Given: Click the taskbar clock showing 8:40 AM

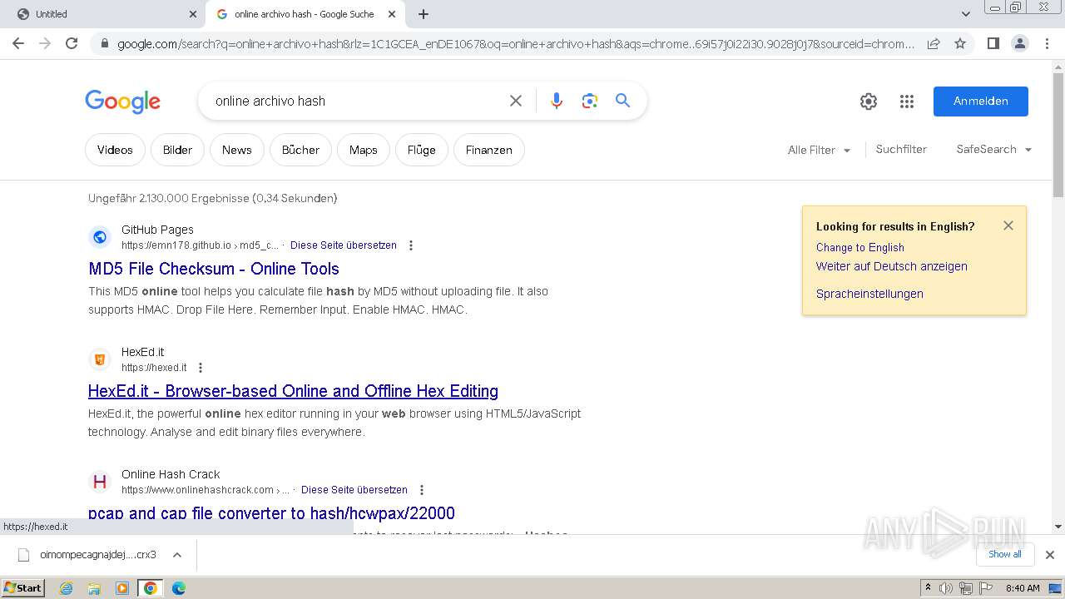Looking at the screenshot, I should coord(1023,588).
